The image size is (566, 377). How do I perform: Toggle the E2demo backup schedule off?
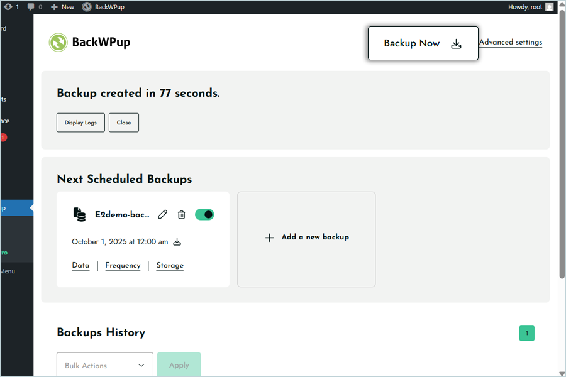coord(204,215)
